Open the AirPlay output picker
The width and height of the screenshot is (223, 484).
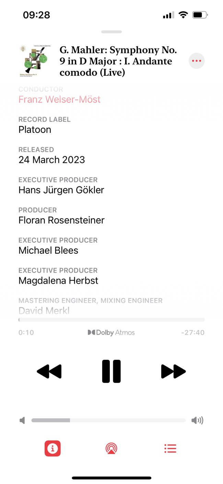click(111, 449)
